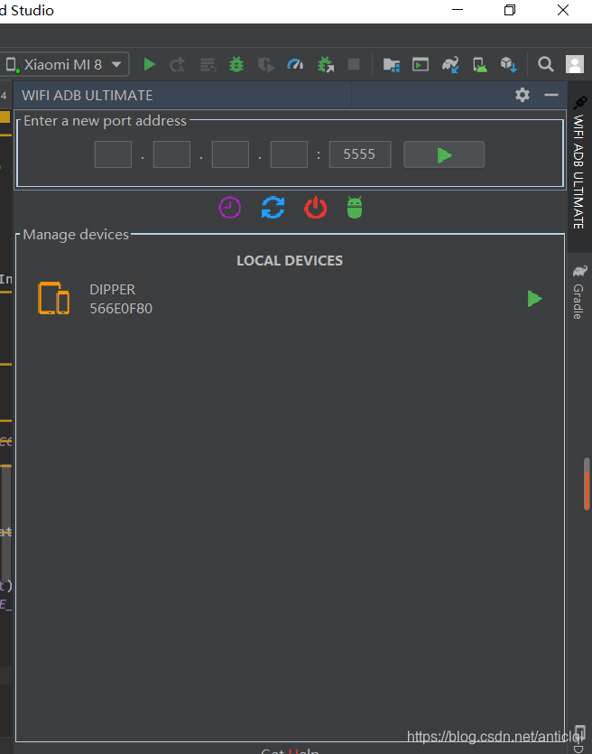Attach debugger to Android process icon
The width and height of the screenshot is (592, 754).
(325, 64)
